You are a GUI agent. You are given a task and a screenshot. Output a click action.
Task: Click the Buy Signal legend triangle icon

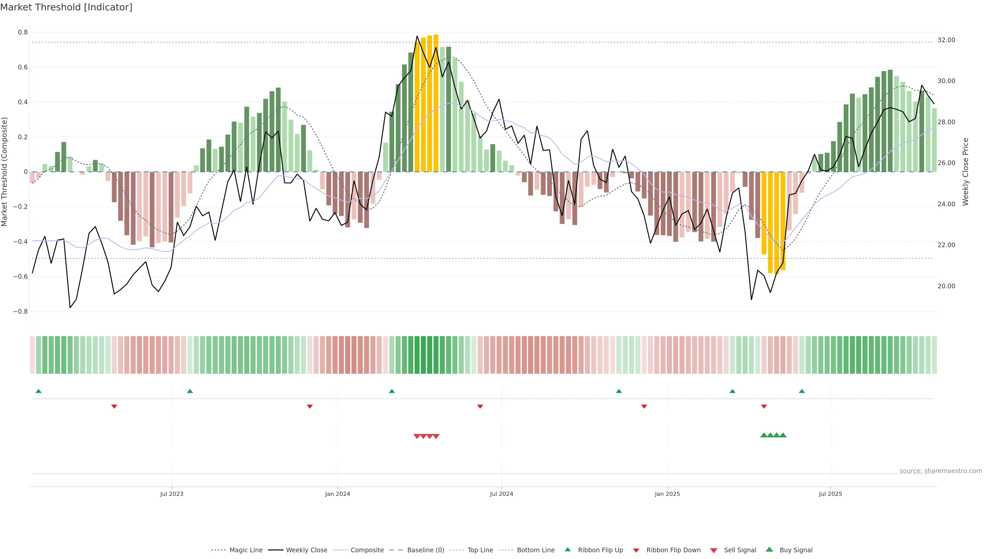pos(769,549)
